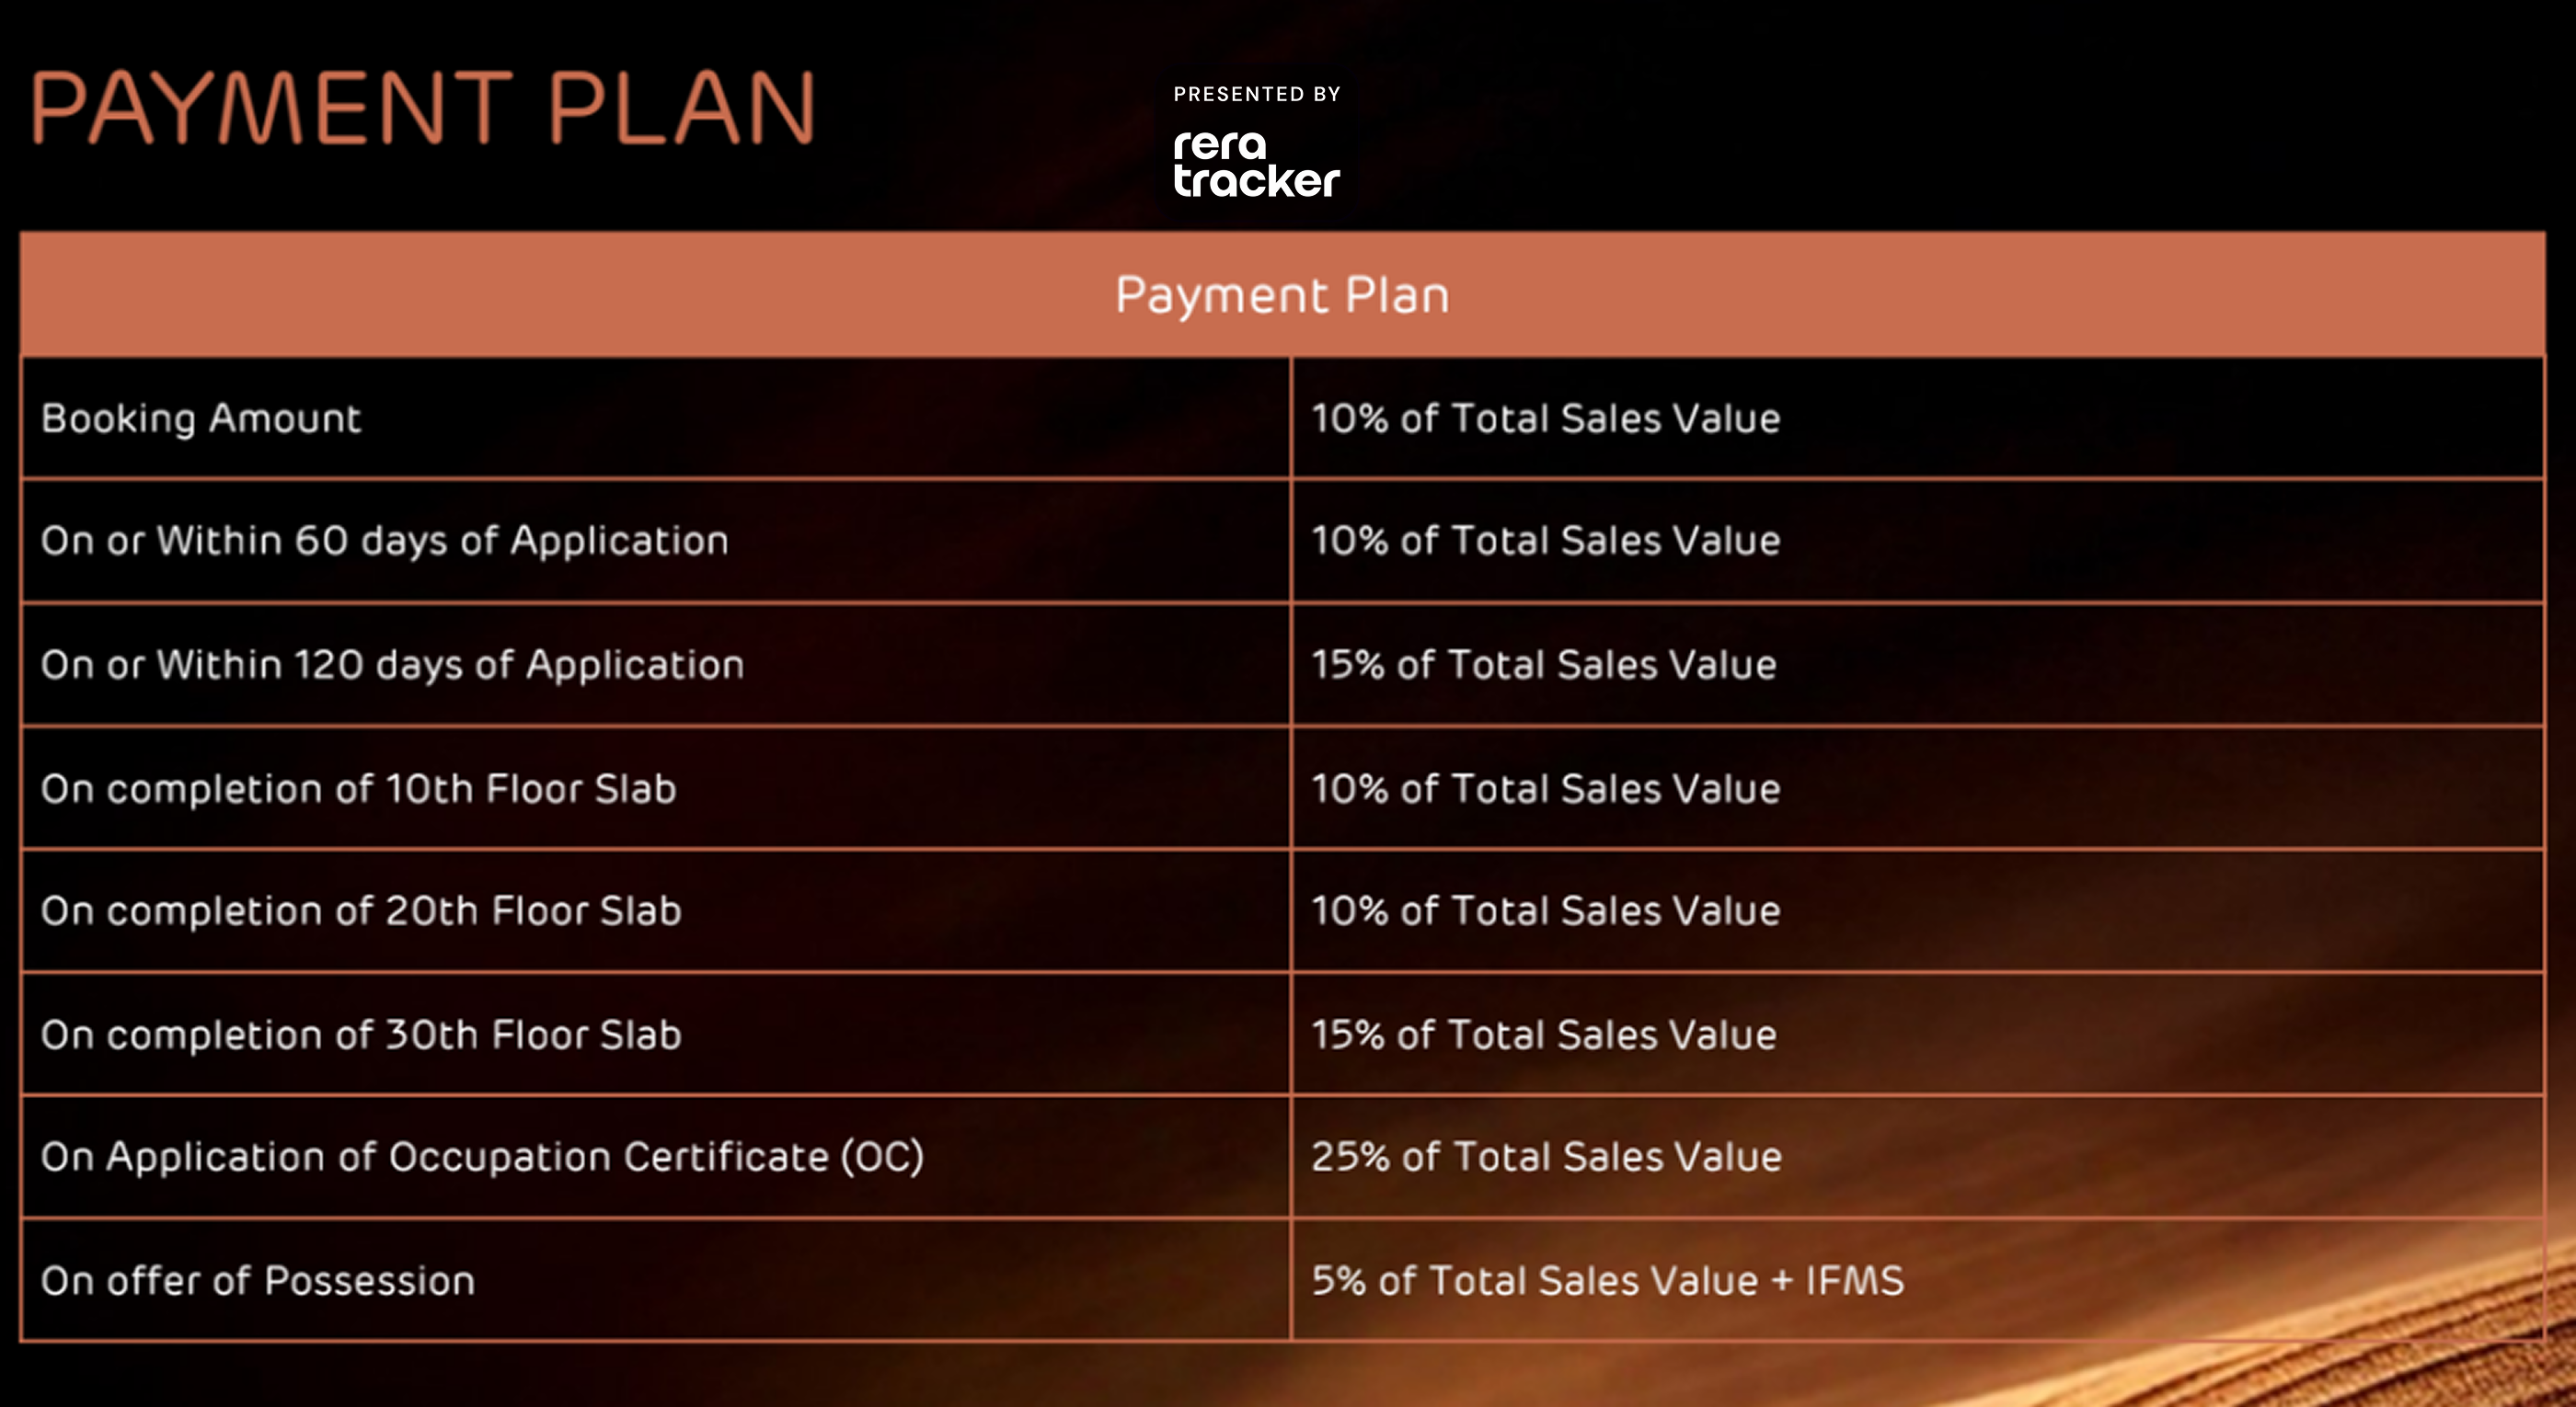Click the large PAYMENT PLAN title
This screenshot has height=1407, width=2576.
click(423, 108)
